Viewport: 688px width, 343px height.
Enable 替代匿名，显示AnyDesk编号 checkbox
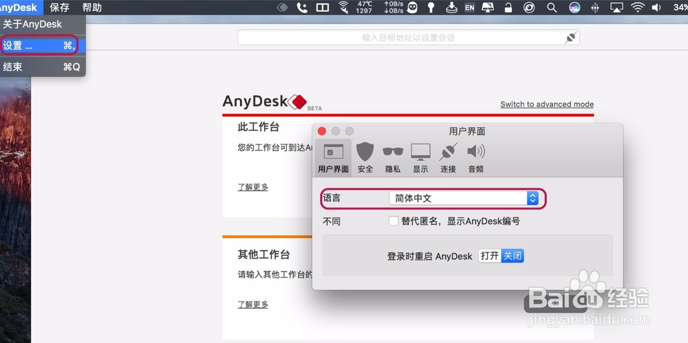click(x=394, y=221)
